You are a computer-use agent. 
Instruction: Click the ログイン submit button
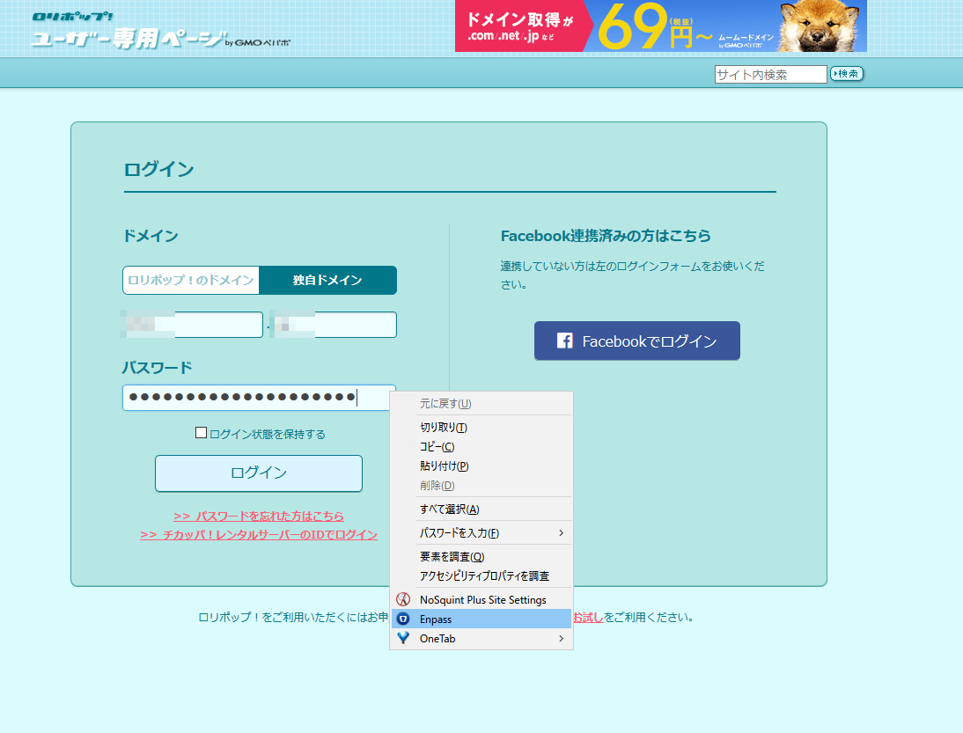pos(259,473)
